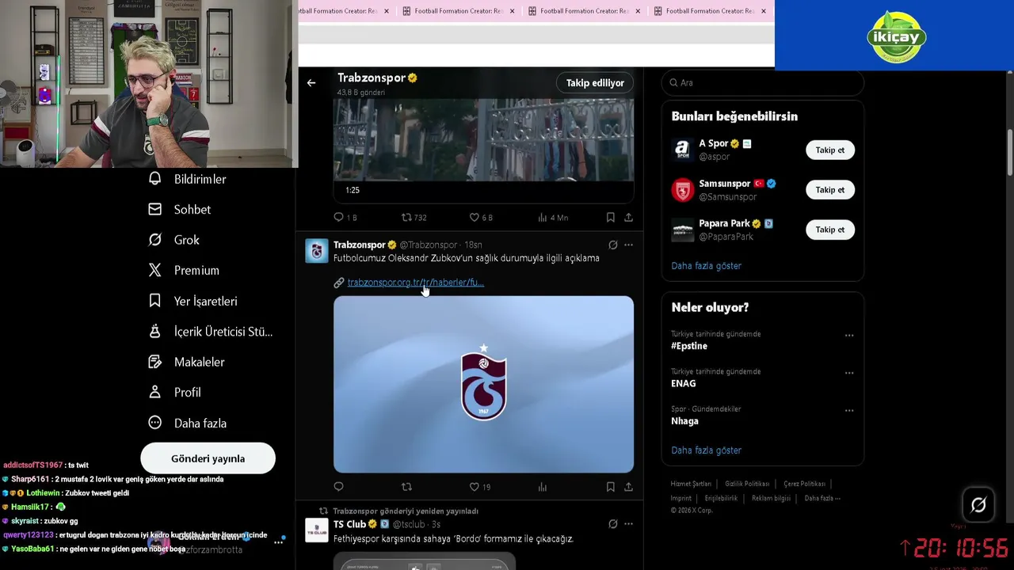
Task: Click the page vertical scrollbar thumb
Action: [x=1010, y=152]
